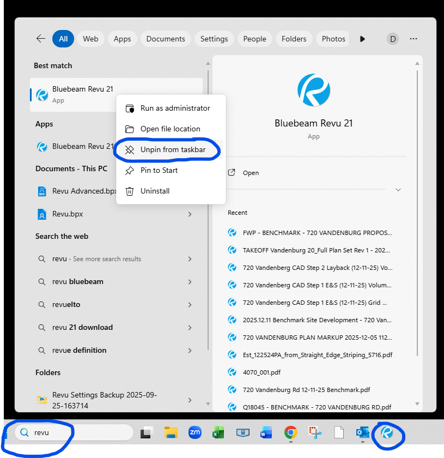
Task: Expand 'revu' web search chevron
Action: pos(190,259)
